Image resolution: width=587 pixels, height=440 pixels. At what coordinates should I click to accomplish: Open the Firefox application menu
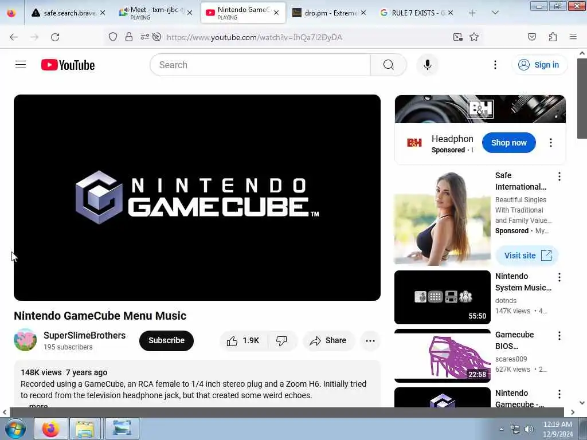tap(573, 37)
